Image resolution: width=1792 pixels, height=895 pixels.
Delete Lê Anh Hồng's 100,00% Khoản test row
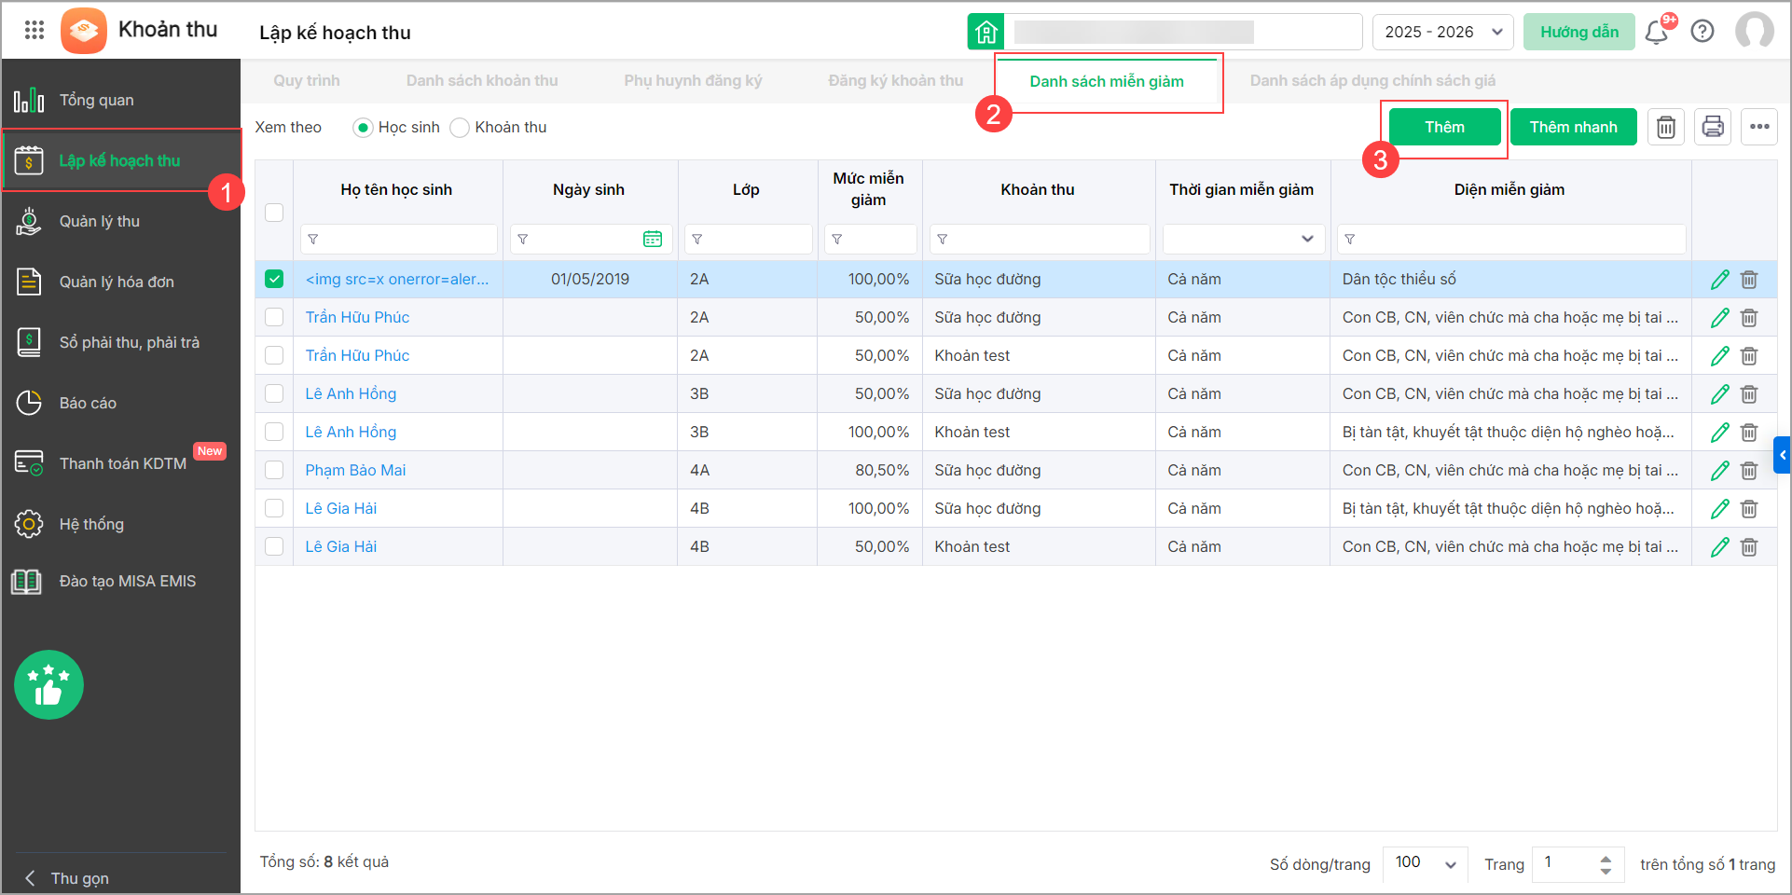click(x=1749, y=433)
